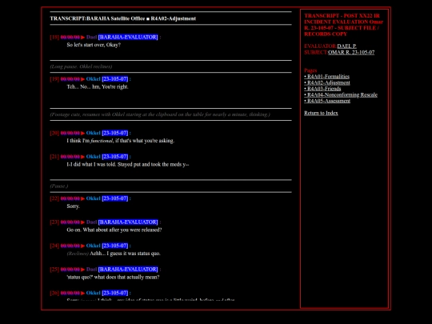Click line number [22]
The width and height of the screenshot is (432, 324).
point(54,198)
